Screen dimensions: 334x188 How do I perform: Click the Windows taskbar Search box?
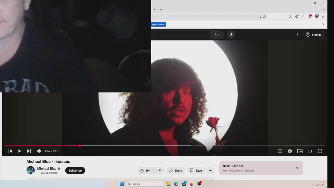(145, 184)
